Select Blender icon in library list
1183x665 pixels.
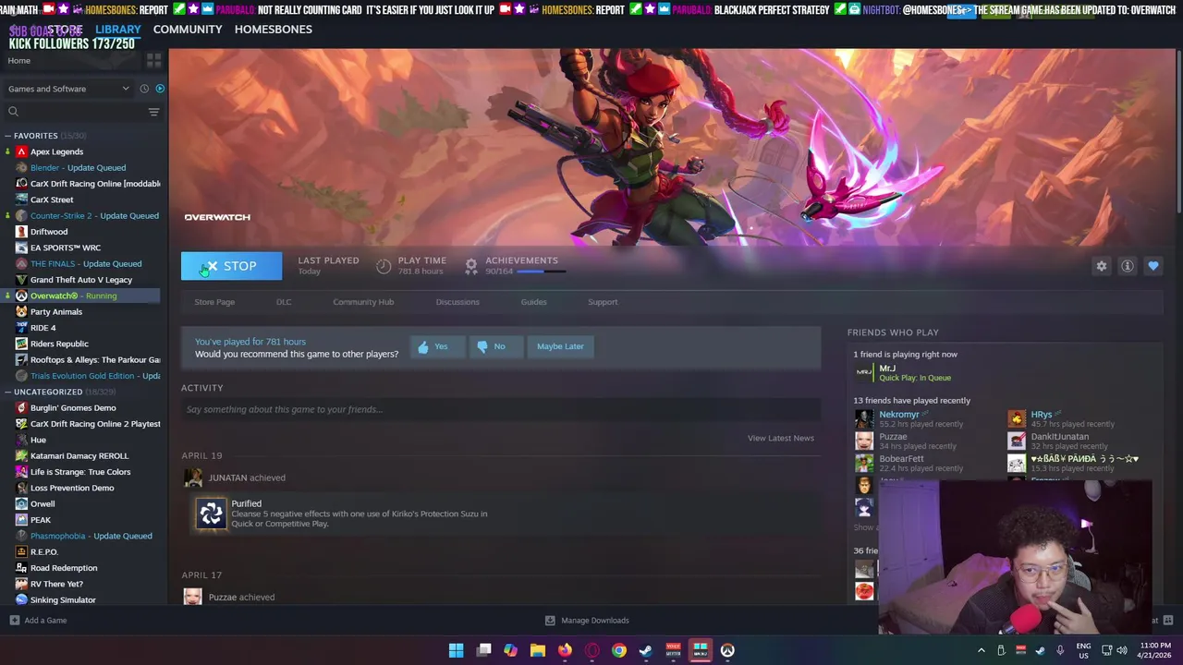click(x=21, y=168)
